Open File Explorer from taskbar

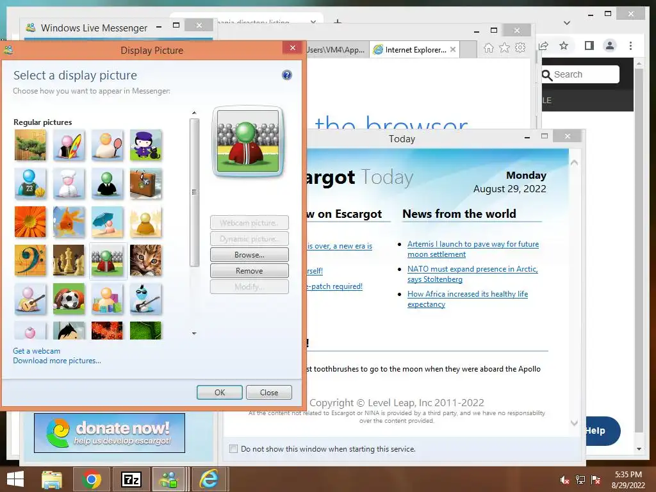pos(52,479)
